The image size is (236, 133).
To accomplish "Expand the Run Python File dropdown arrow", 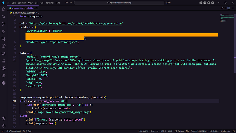I will (x=225, y=8).
